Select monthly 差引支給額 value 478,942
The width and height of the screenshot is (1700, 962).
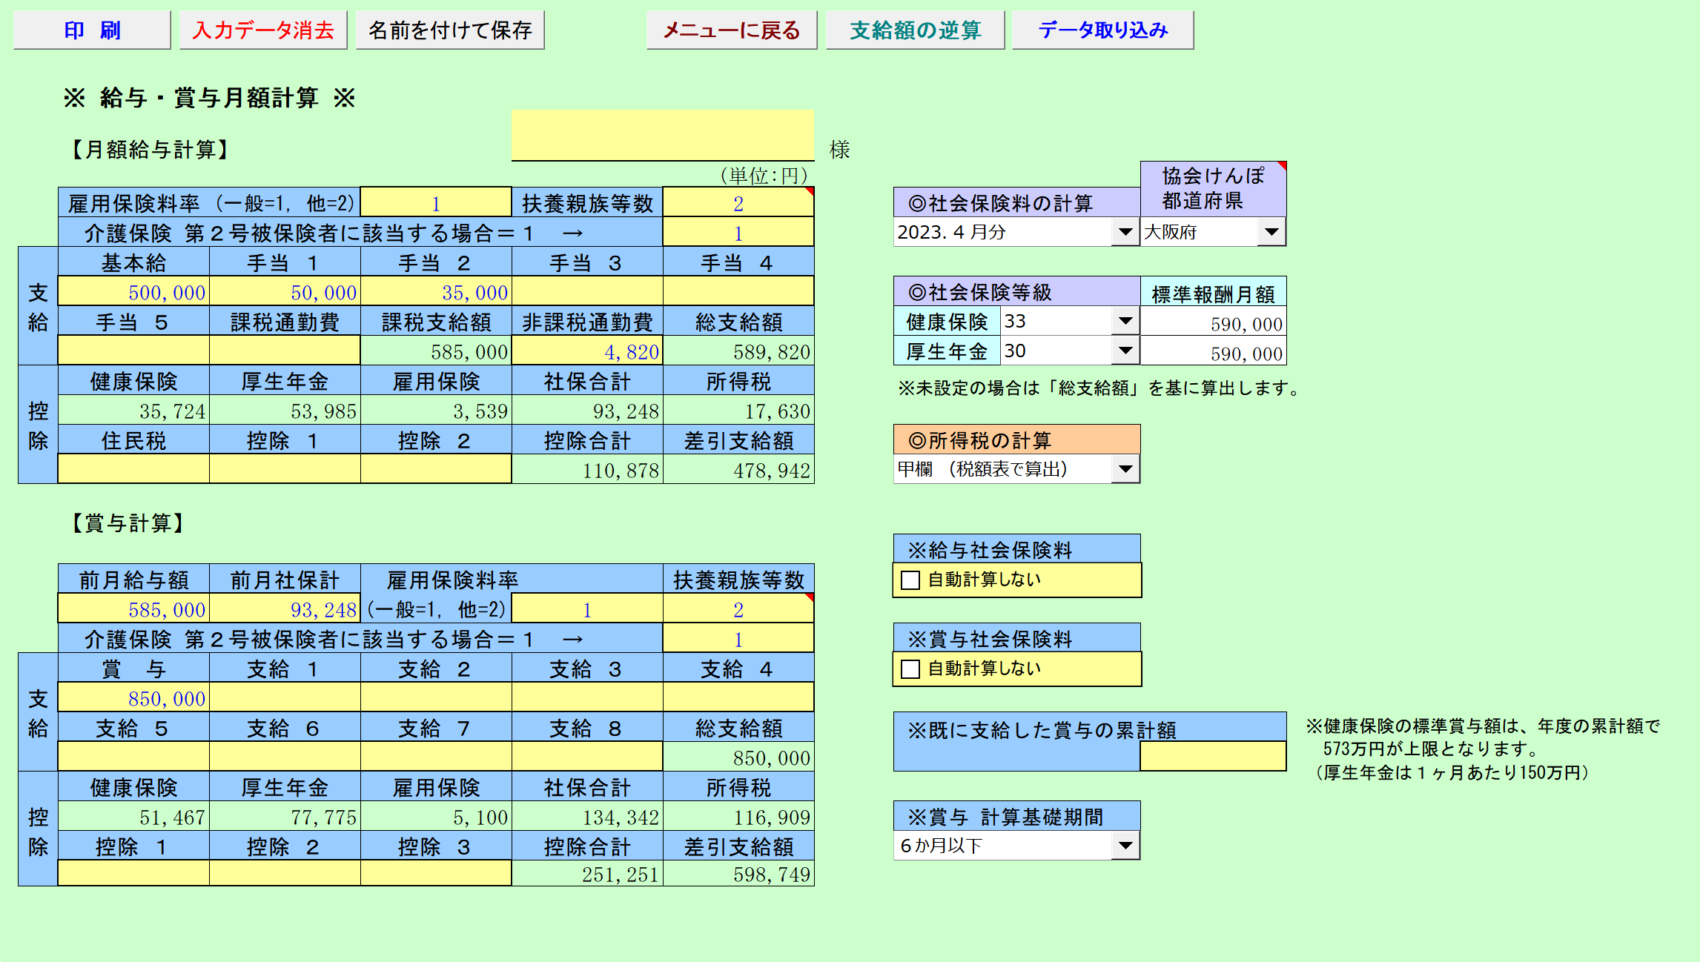click(x=739, y=469)
